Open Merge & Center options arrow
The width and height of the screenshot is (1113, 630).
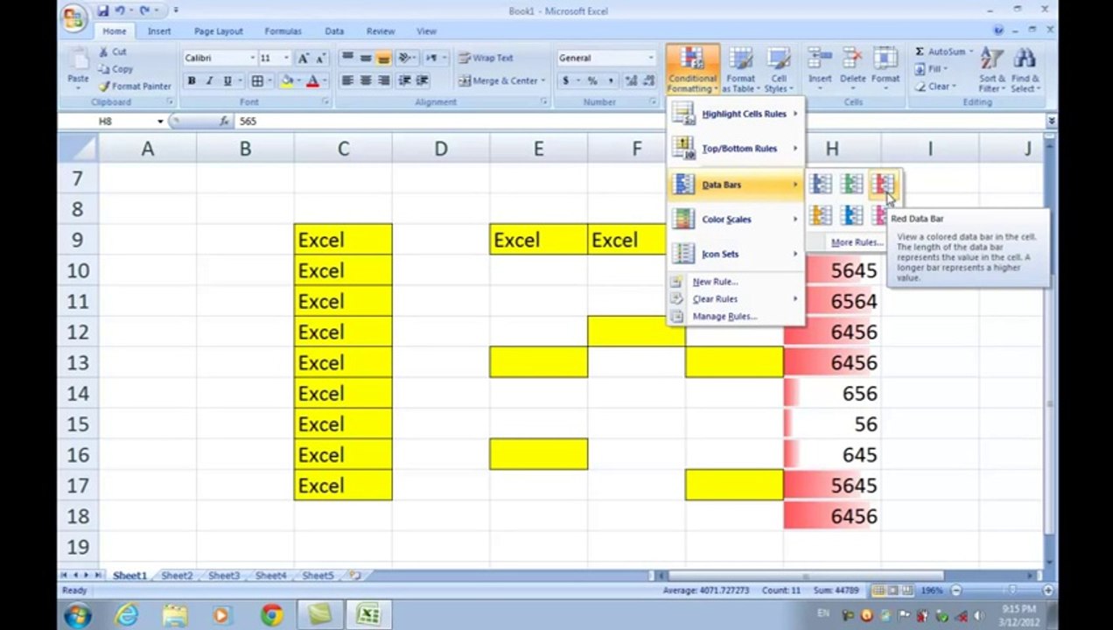tap(543, 80)
